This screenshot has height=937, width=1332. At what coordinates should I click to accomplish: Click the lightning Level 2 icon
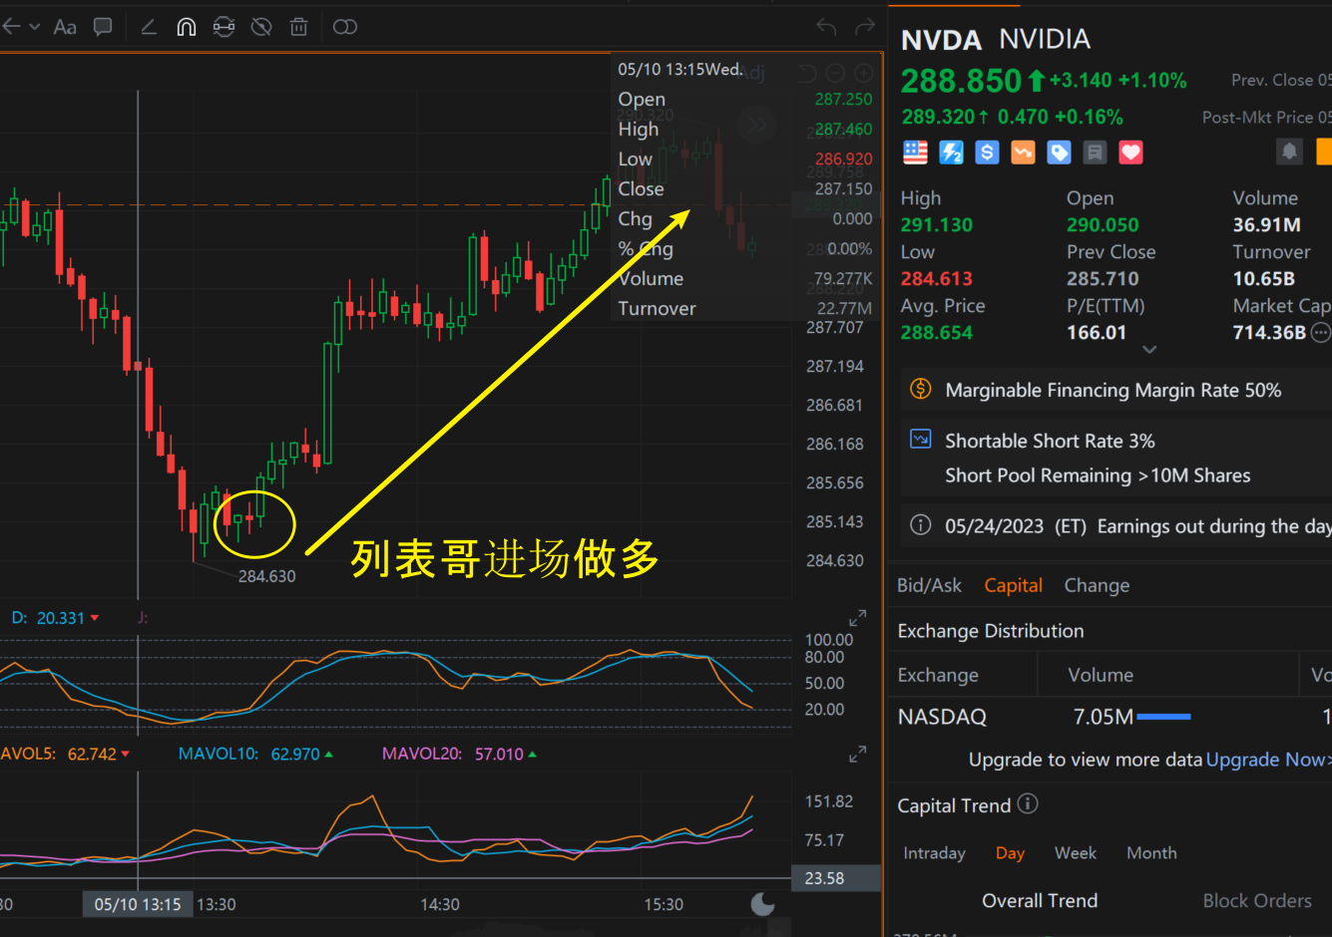(951, 153)
